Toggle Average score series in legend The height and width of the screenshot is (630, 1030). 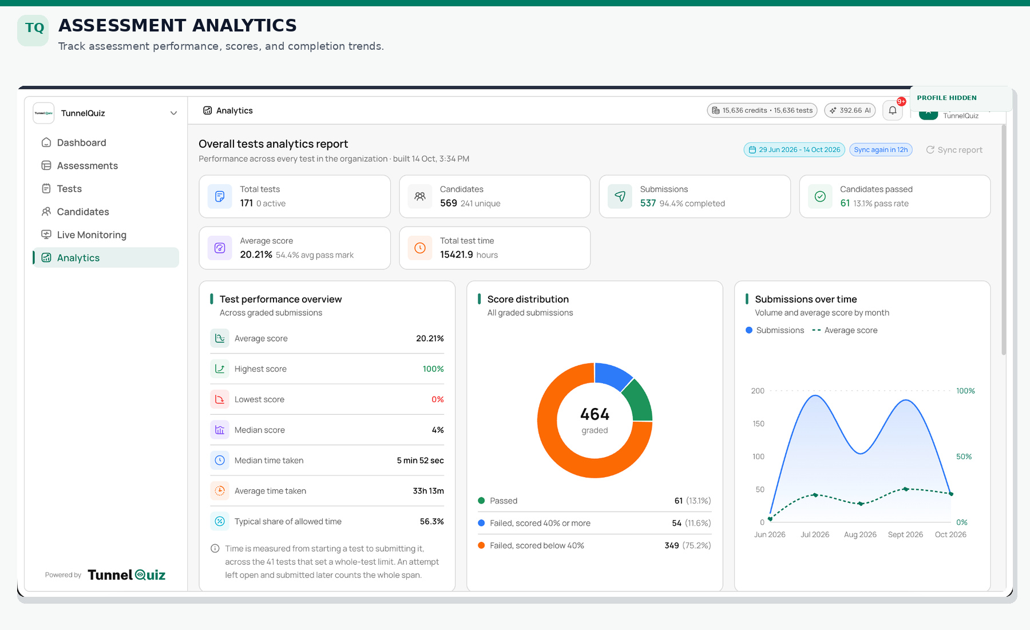coord(845,330)
